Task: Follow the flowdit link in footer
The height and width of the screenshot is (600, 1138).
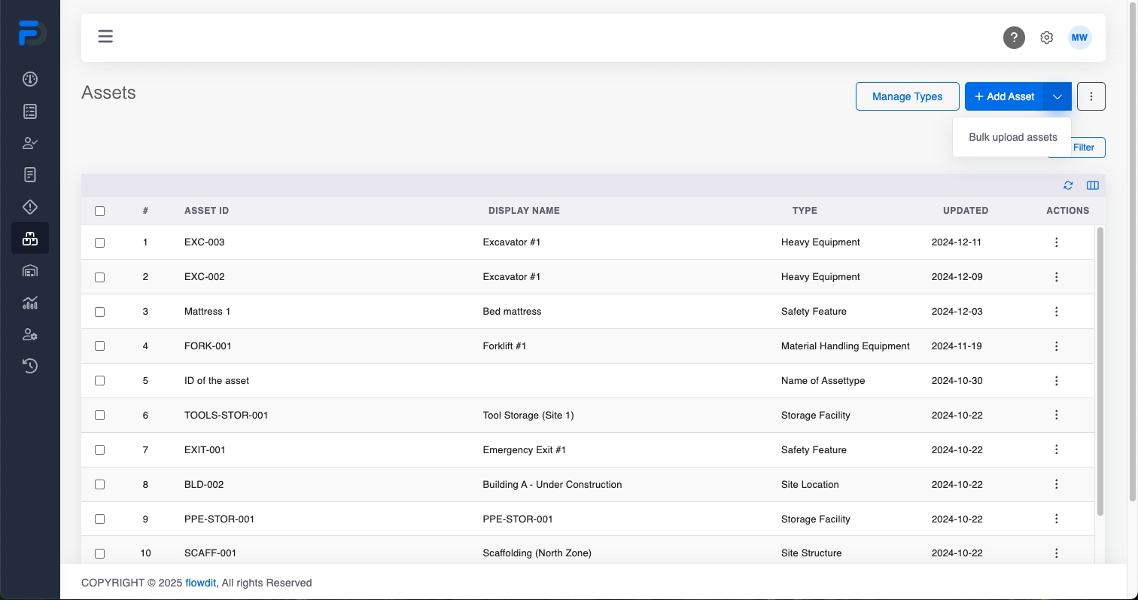Action: [201, 583]
